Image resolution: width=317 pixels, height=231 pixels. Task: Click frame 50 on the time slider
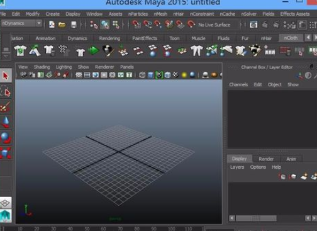[x=87, y=228]
